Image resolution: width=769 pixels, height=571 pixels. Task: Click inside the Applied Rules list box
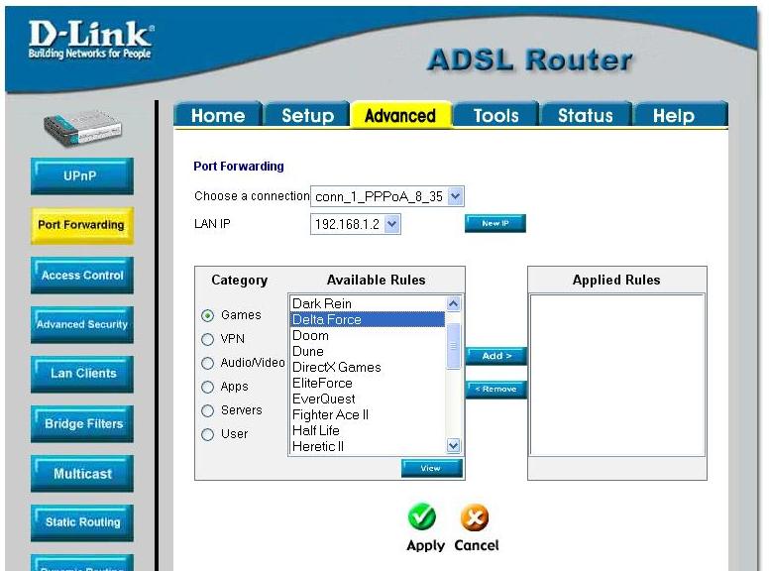pyautogui.click(x=617, y=376)
